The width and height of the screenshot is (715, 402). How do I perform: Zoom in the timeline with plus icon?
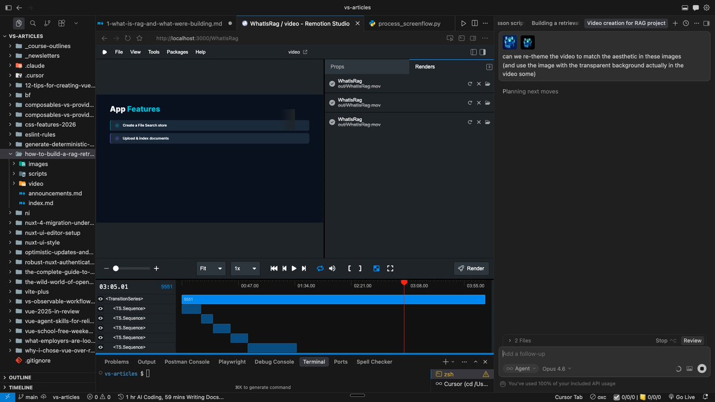tap(157, 269)
